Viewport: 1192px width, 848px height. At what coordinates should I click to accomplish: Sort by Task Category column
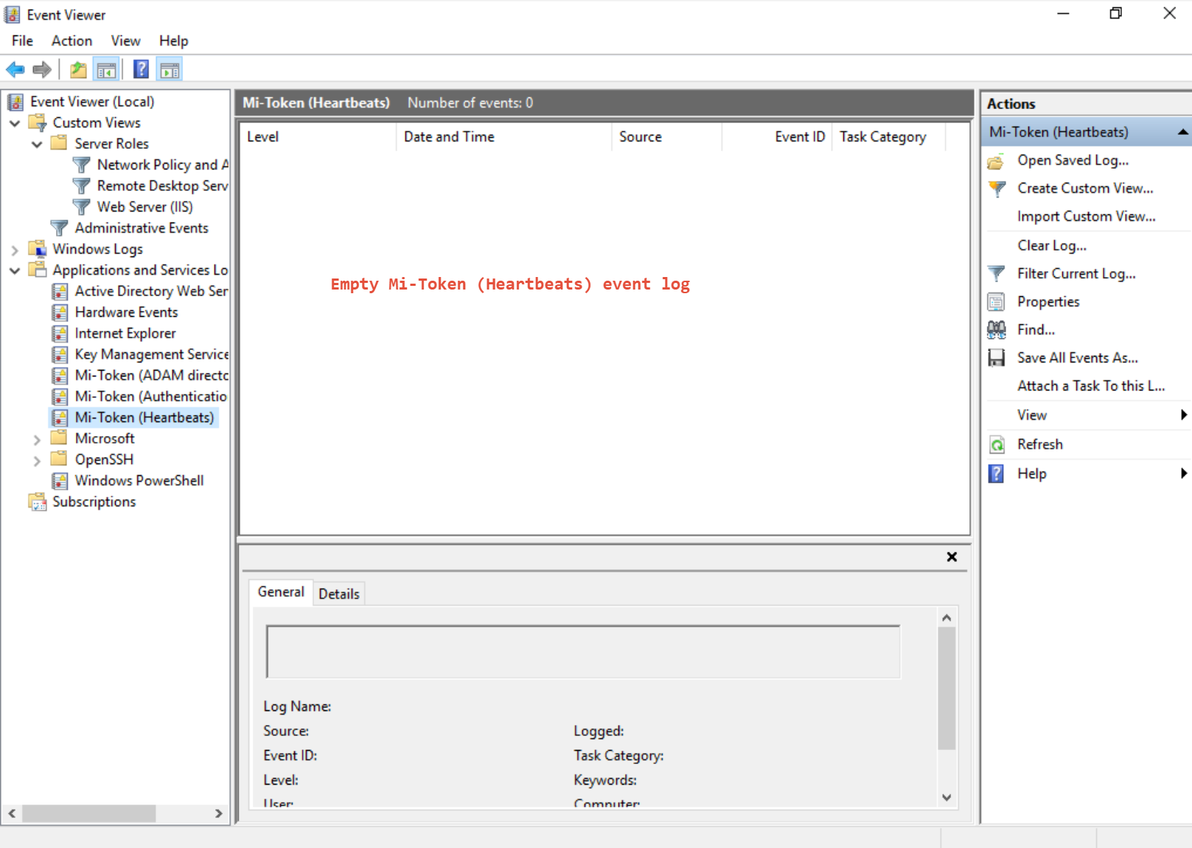888,137
